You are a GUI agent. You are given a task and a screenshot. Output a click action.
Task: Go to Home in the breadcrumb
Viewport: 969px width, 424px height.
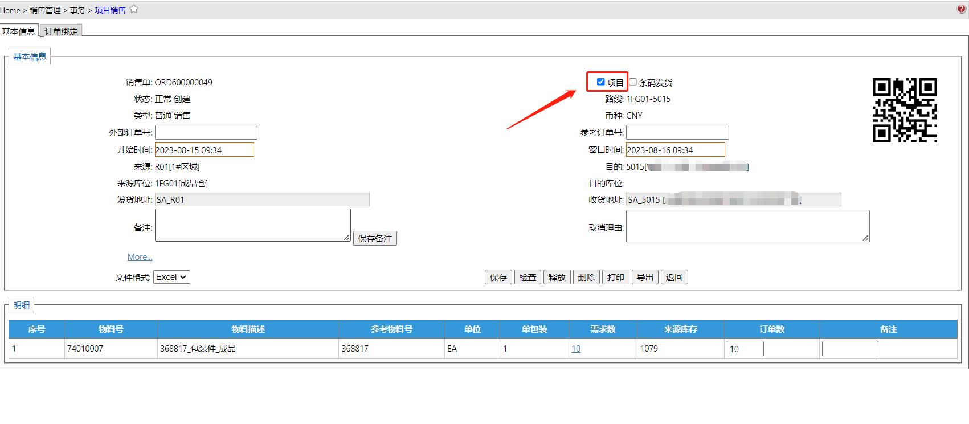[x=10, y=10]
